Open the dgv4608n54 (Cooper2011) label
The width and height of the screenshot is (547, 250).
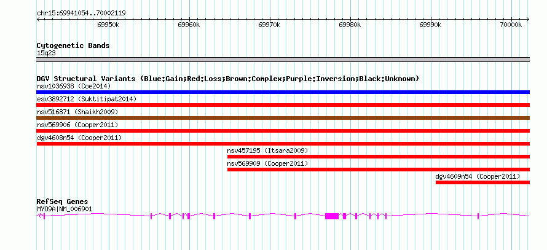click(79, 138)
